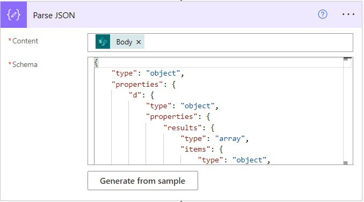Click the Generate from sample button
364x202 pixels.
click(143, 181)
